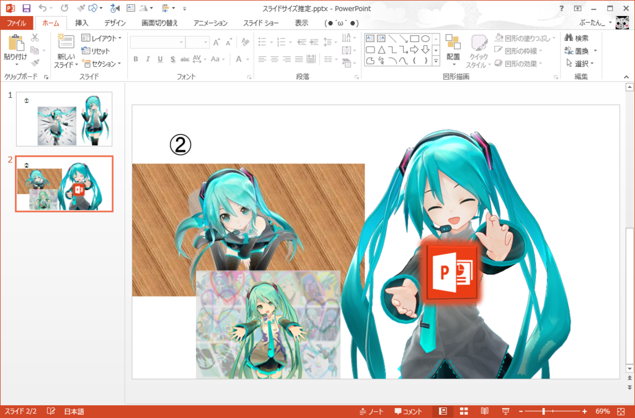Toggle Bold formatting
This screenshot has width=635, height=418.
tap(136, 59)
